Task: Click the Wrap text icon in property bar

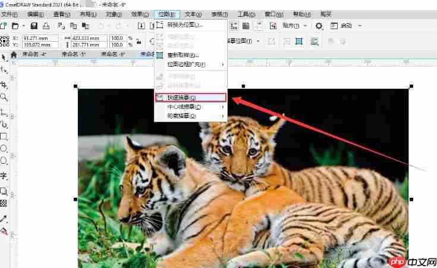Action: click(315, 42)
